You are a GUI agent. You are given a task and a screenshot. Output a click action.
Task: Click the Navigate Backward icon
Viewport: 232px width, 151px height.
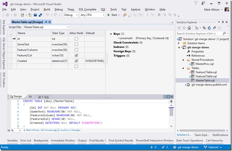pyautogui.click(x=7, y=15)
